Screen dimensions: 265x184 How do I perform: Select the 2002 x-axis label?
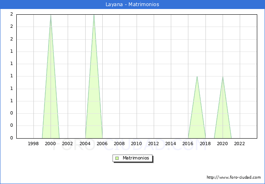(67, 144)
